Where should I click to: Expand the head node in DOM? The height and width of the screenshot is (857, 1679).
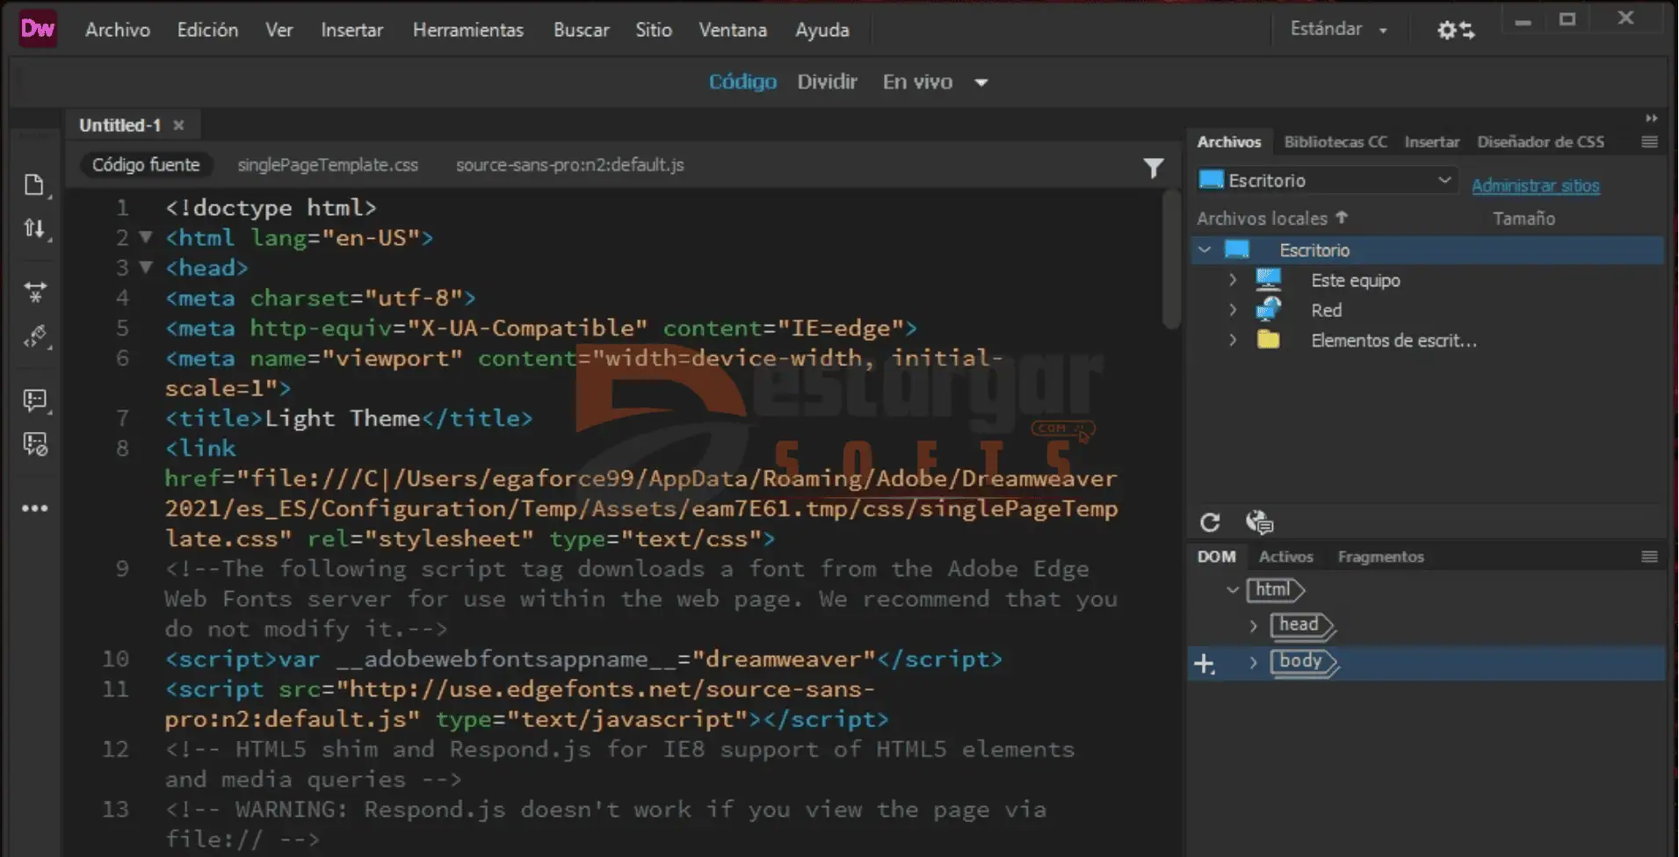pyautogui.click(x=1254, y=625)
